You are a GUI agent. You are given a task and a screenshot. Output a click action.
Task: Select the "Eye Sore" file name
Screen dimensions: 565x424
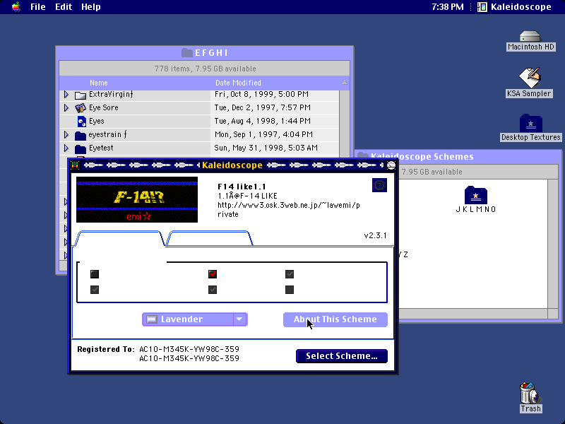click(103, 108)
